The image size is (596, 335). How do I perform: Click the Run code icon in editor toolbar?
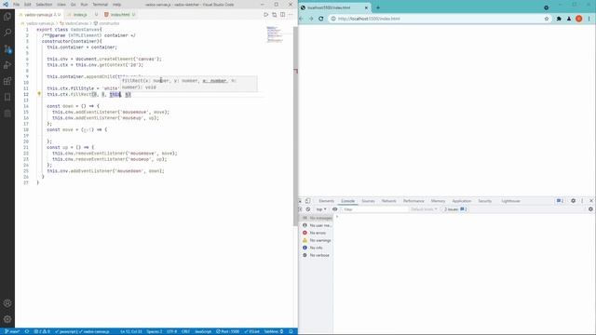pyautogui.click(x=265, y=15)
